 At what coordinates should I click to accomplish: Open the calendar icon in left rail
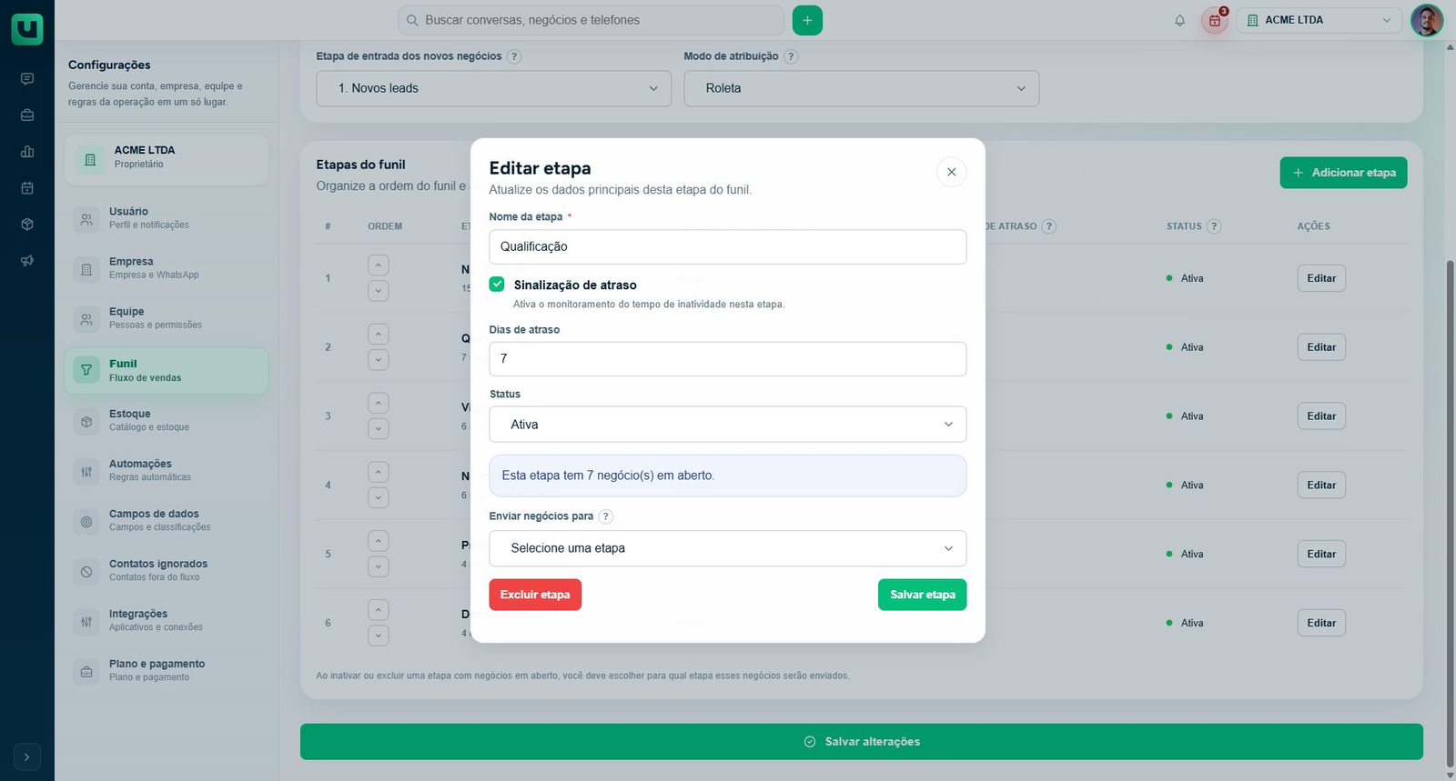(x=27, y=188)
